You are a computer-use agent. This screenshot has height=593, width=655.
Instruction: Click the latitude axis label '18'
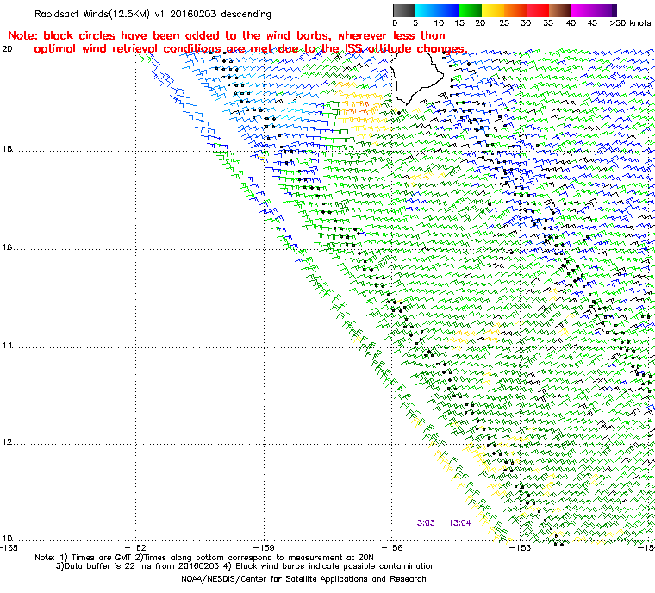[x=7, y=149]
